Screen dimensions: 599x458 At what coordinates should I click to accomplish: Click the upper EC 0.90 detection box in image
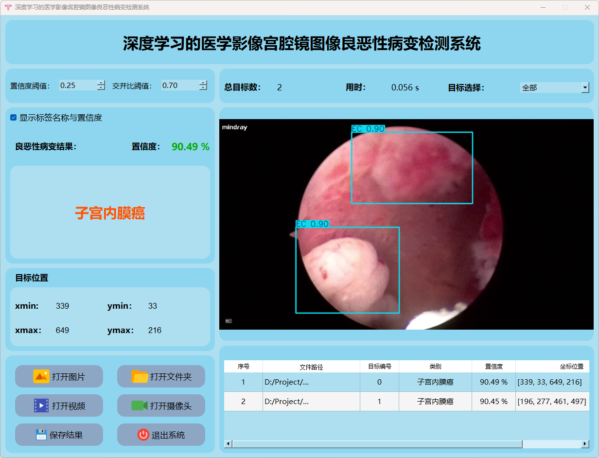point(412,168)
